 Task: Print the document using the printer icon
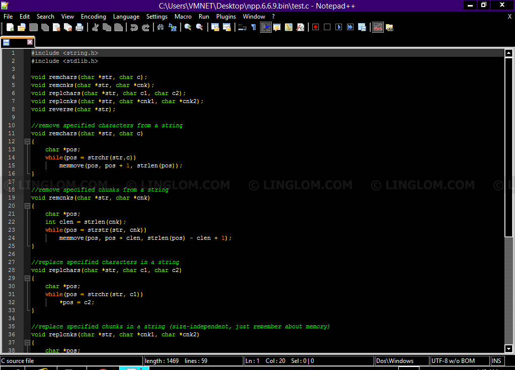coord(79,28)
